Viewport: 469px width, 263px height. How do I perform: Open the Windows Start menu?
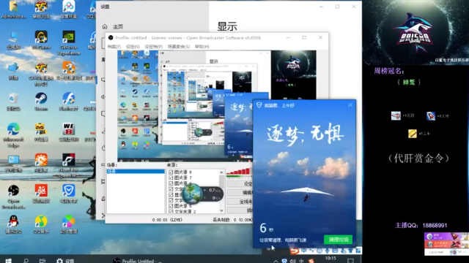(x=8, y=261)
